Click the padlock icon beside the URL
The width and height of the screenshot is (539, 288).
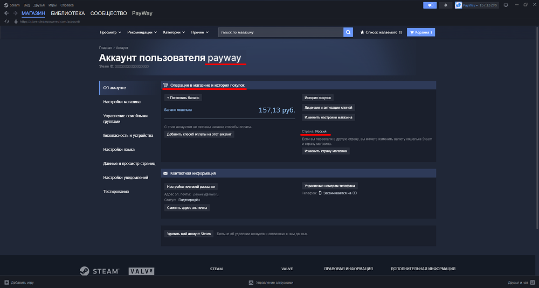tap(16, 22)
